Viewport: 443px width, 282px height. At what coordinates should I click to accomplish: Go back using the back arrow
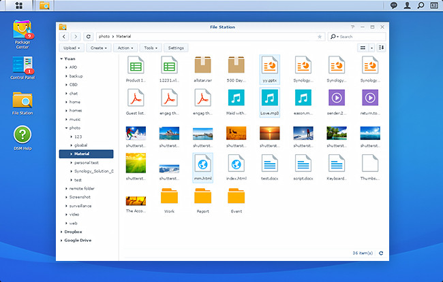point(63,36)
